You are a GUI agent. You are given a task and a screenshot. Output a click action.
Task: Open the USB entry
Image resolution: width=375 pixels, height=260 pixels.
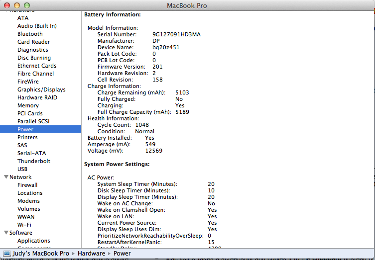click(x=22, y=169)
